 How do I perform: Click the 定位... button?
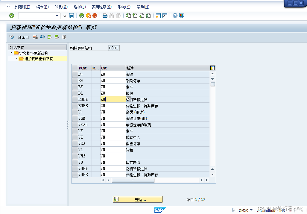coord(138,199)
